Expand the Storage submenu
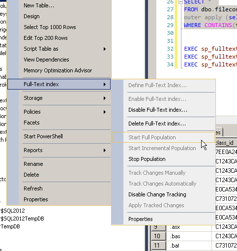Viewport: 237px width, 251px height. 59,98
